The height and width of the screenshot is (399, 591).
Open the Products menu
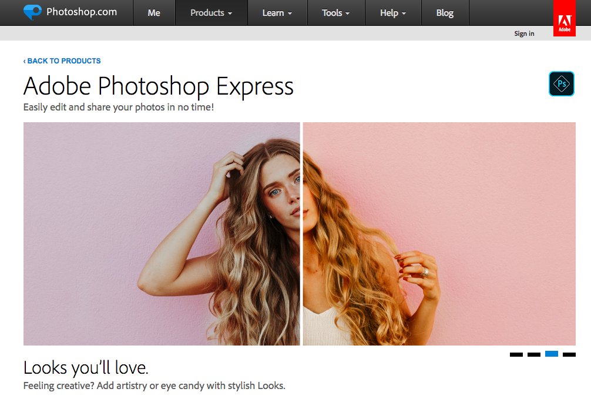[211, 13]
